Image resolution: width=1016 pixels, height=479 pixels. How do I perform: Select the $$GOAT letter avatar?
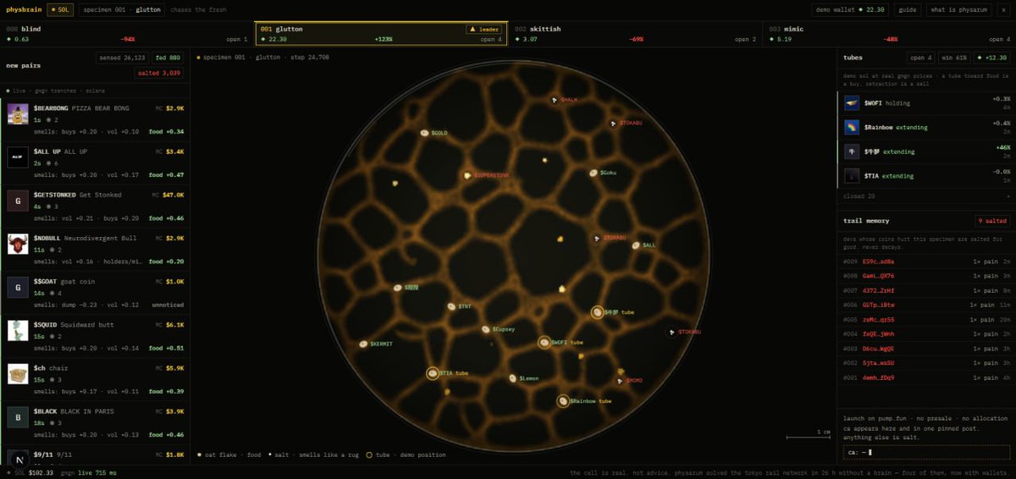tap(18, 288)
